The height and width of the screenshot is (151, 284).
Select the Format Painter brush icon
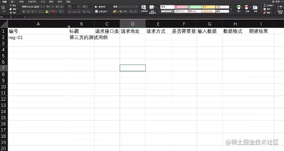click(x=11, y=13)
